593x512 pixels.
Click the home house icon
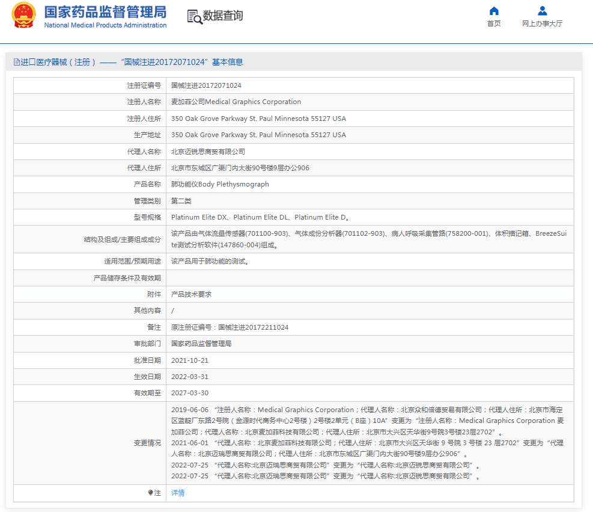[x=494, y=11]
